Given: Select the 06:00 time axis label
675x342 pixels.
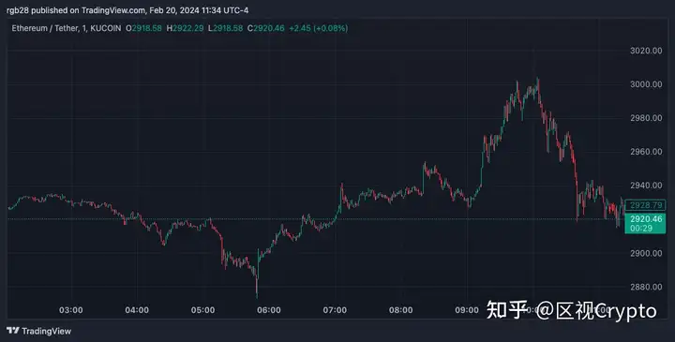Looking at the screenshot, I should click(x=269, y=310).
